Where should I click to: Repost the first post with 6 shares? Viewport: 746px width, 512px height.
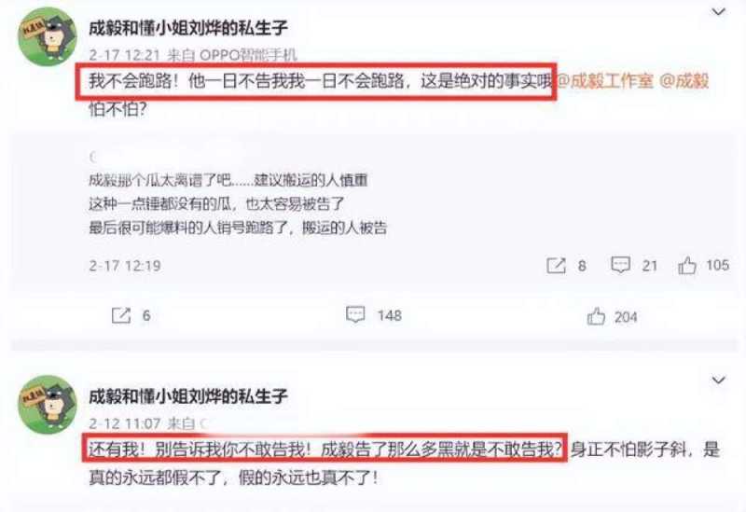(121, 315)
